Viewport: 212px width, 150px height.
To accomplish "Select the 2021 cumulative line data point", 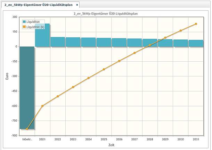I will coord(42,106).
